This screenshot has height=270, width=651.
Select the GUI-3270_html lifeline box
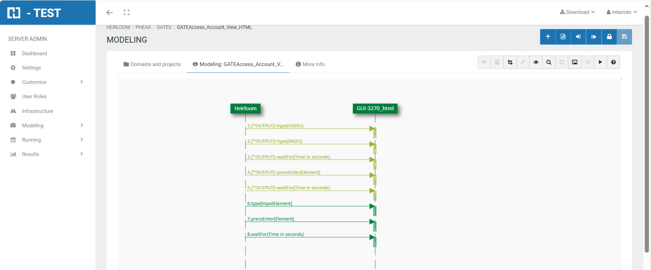(x=375, y=109)
